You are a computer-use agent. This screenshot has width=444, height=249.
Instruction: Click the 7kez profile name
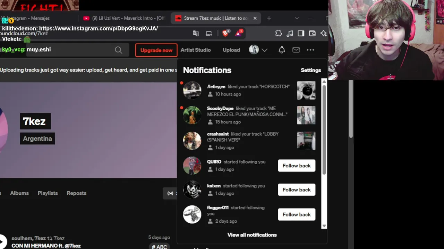(x=35, y=121)
